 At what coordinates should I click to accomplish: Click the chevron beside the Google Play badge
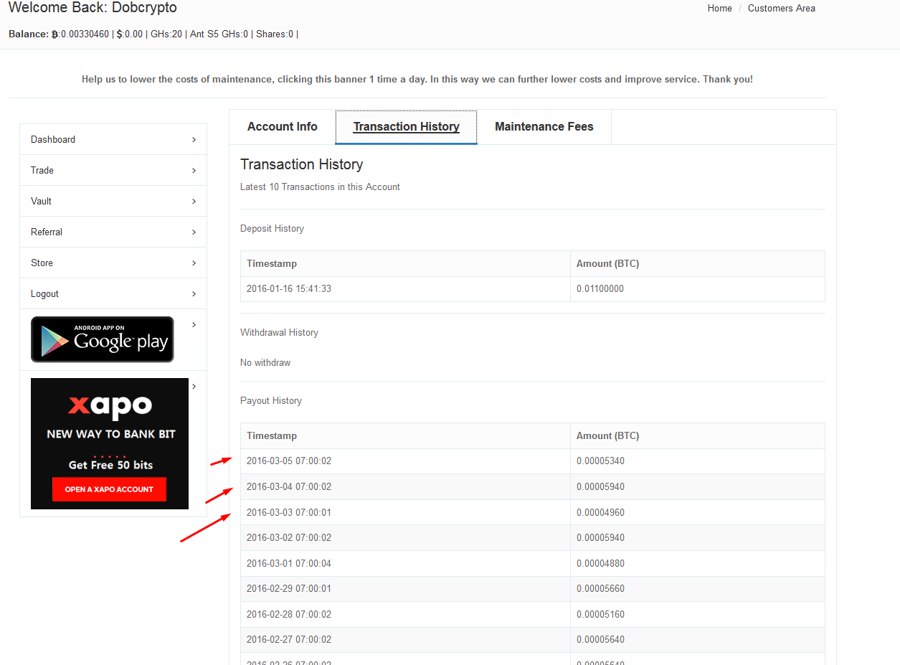(194, 325)
